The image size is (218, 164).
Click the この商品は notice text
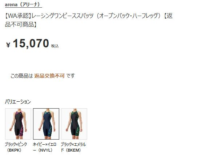point(21,76)
